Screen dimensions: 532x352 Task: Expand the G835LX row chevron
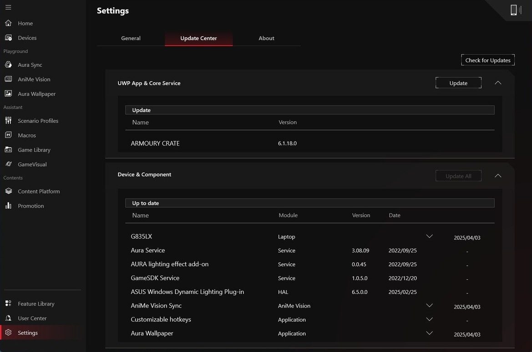429,236
